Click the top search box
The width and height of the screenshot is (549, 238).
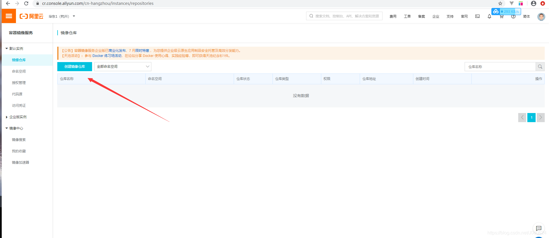(x=344, y=16)
